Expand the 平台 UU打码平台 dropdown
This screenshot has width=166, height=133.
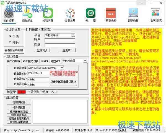pyautogui.click(x=73, y=35)
